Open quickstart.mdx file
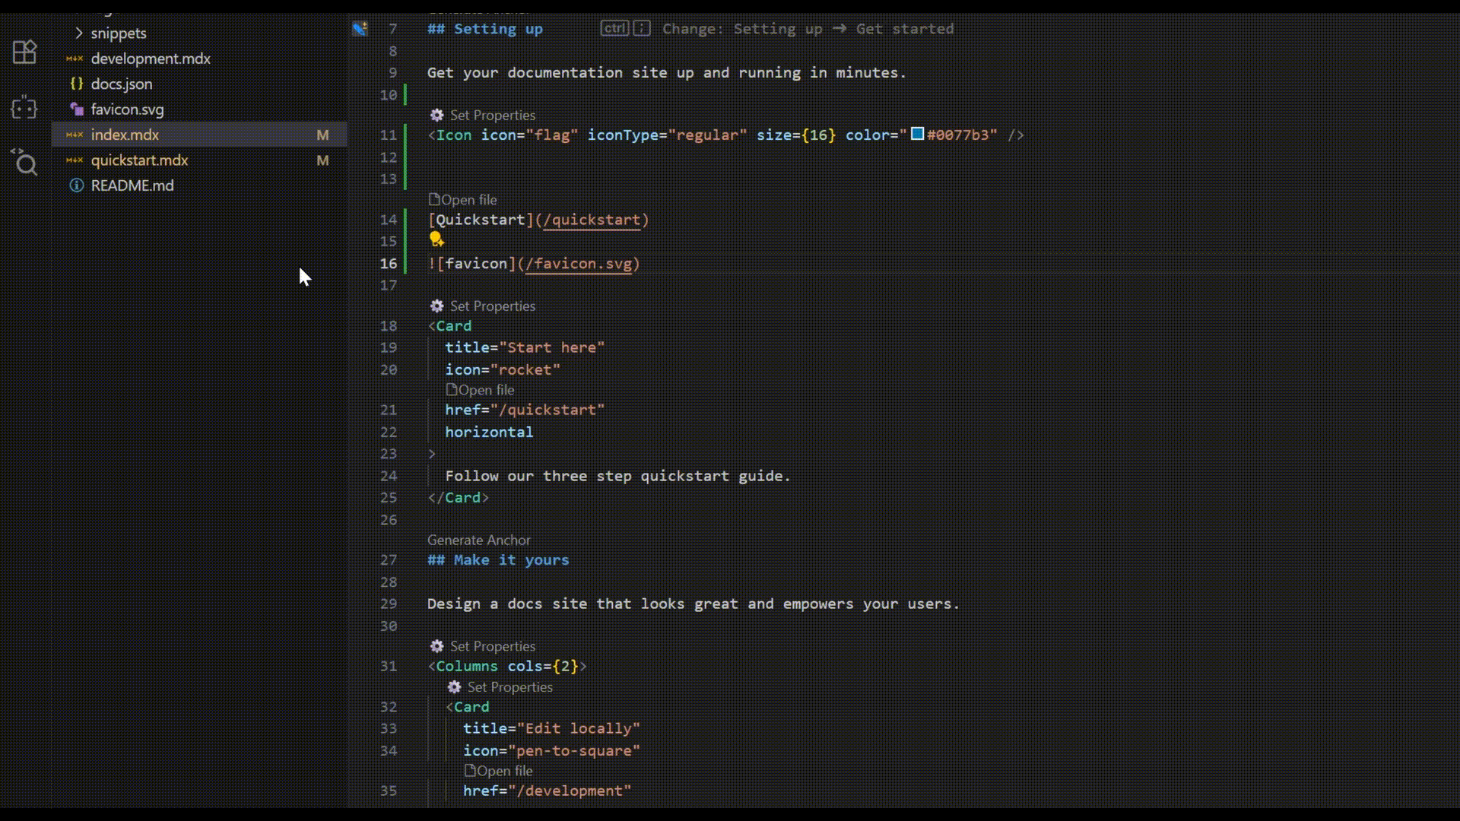 tap(139, 160)
